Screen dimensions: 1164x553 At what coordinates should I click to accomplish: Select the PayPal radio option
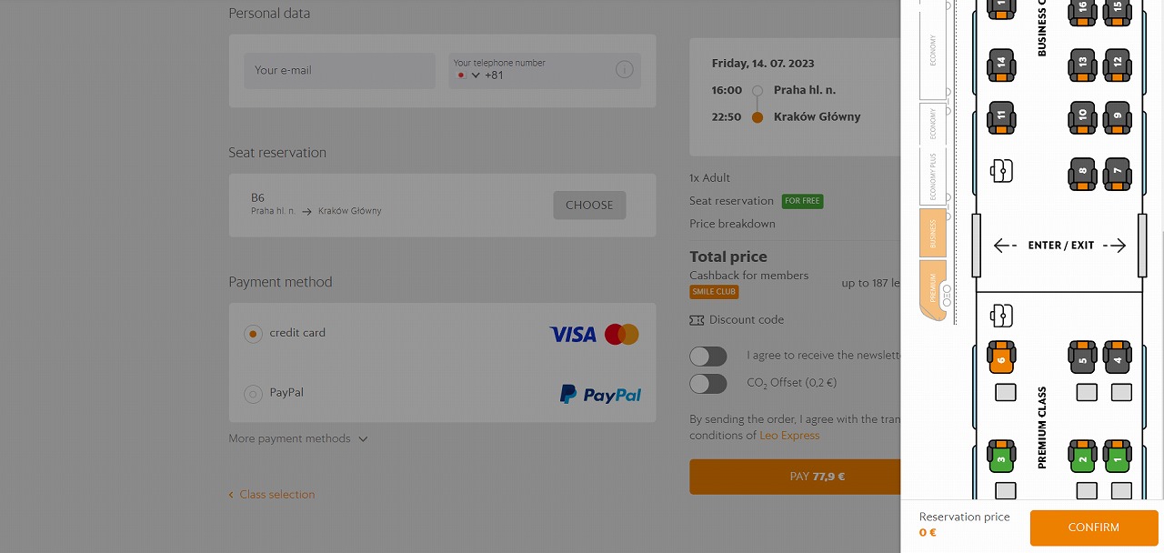pos(253,394)
